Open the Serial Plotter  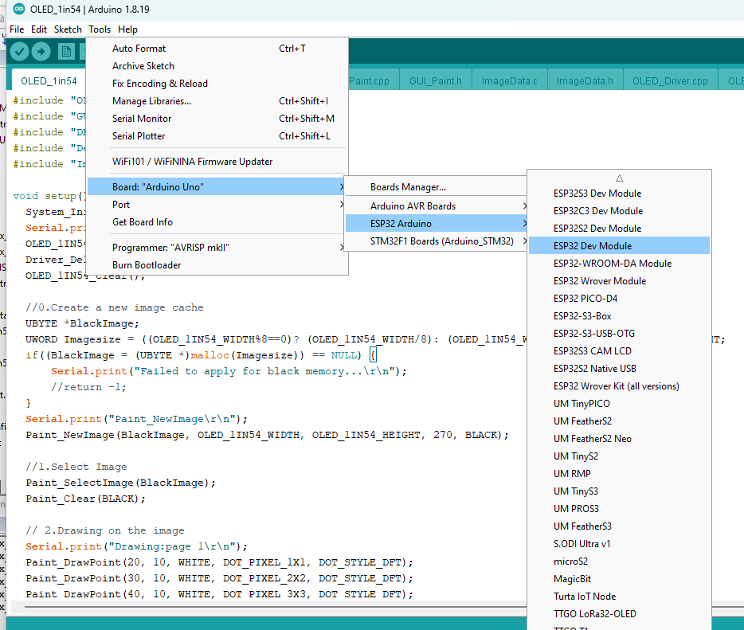[217, 136]
